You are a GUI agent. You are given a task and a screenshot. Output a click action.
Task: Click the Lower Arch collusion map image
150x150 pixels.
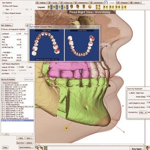(82, 45)
